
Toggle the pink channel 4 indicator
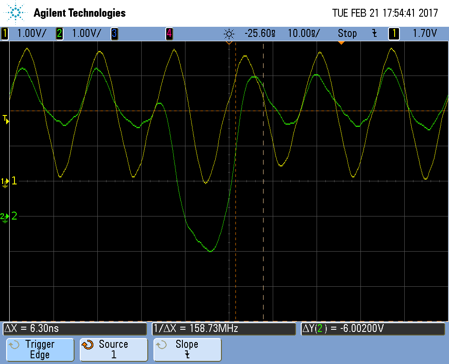(169, 33)
